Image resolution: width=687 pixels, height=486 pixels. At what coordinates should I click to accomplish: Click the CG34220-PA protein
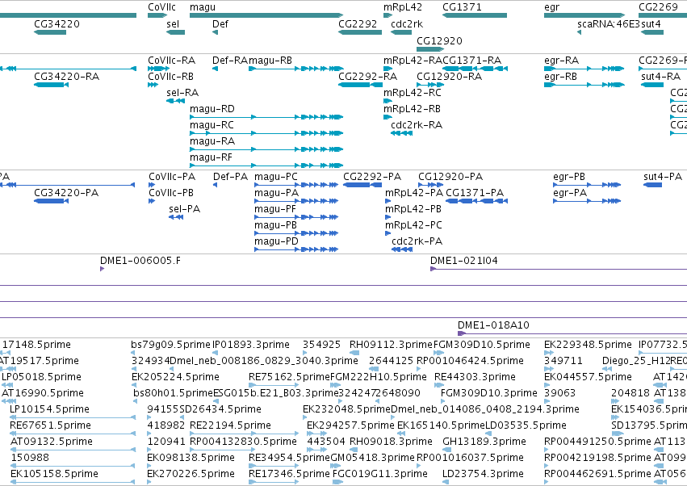click(x=51, y=201)
